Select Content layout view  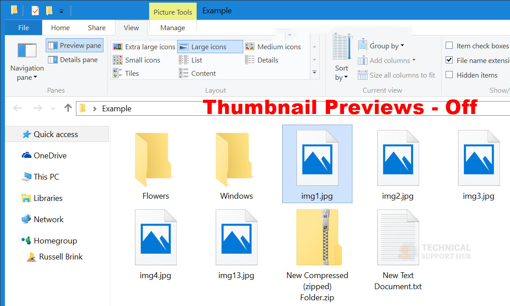click(x=197, y=74)
